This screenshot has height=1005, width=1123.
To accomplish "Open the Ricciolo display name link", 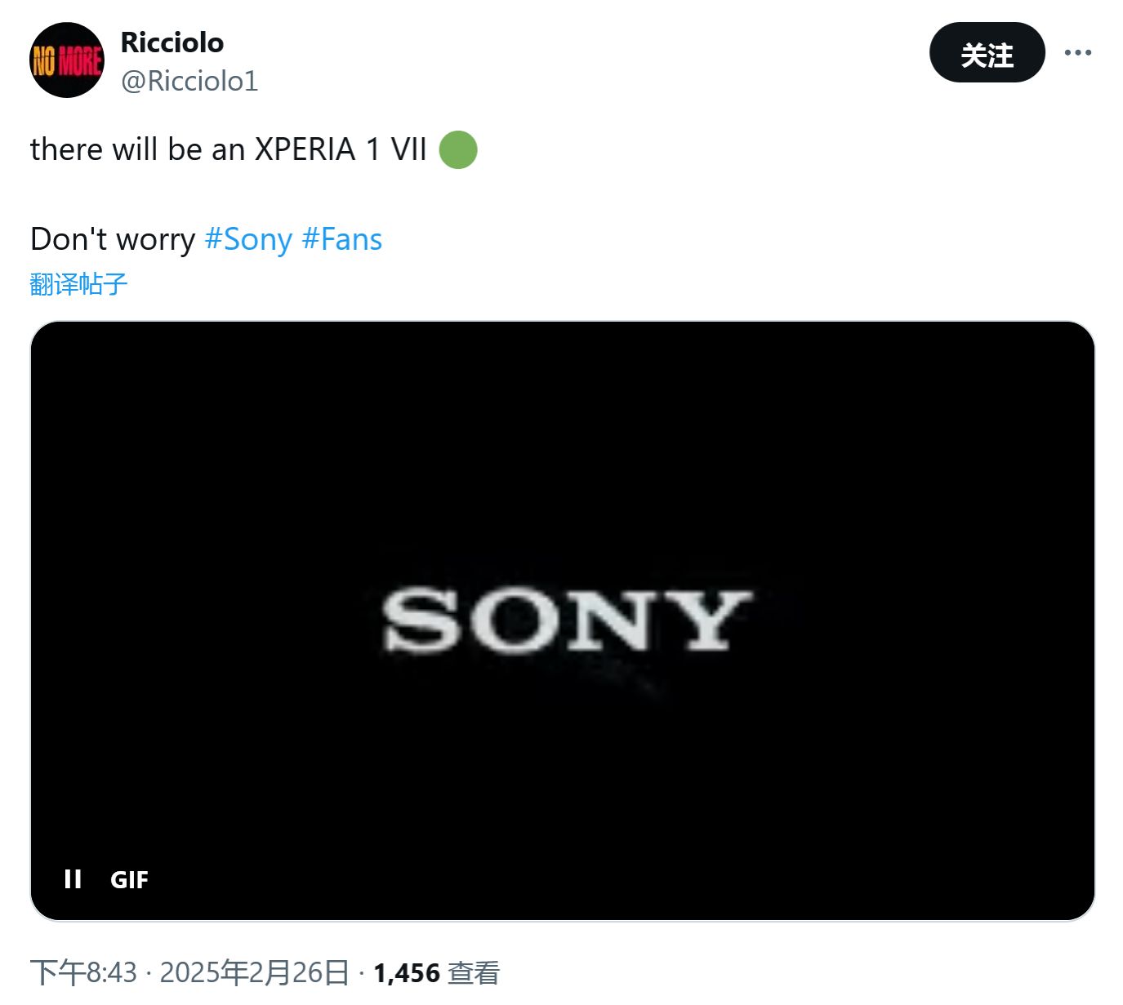I will (172, 42).
